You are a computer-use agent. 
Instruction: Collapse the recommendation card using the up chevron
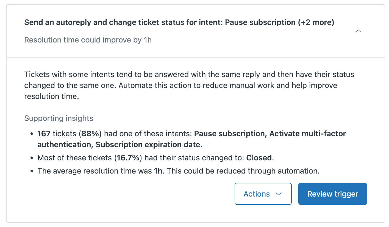[x=358, y=31]
